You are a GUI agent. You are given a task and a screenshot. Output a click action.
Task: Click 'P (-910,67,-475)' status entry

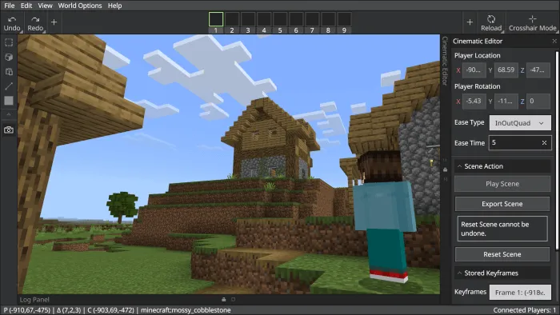pos(26,310)
